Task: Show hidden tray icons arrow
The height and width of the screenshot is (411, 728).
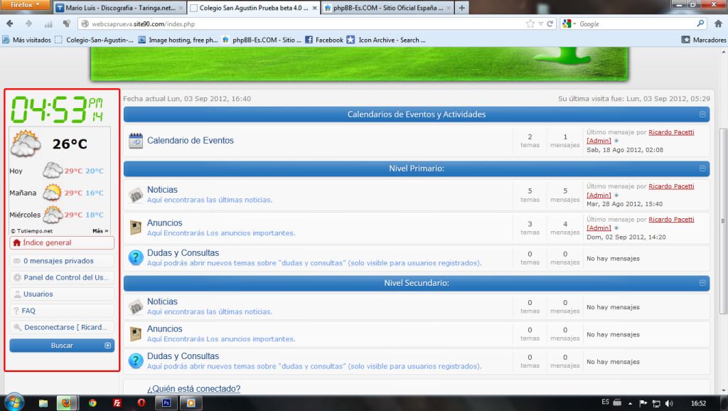Action: coord(630,403)
